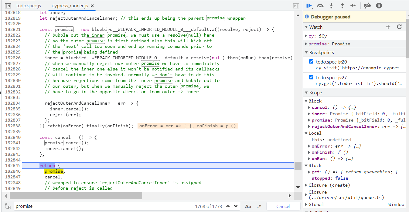Toggle the replace icon beside search

[x=8, y=206]
